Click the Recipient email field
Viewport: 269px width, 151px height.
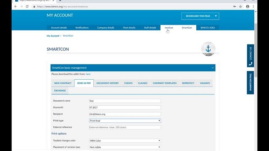(x=125, y=114)
